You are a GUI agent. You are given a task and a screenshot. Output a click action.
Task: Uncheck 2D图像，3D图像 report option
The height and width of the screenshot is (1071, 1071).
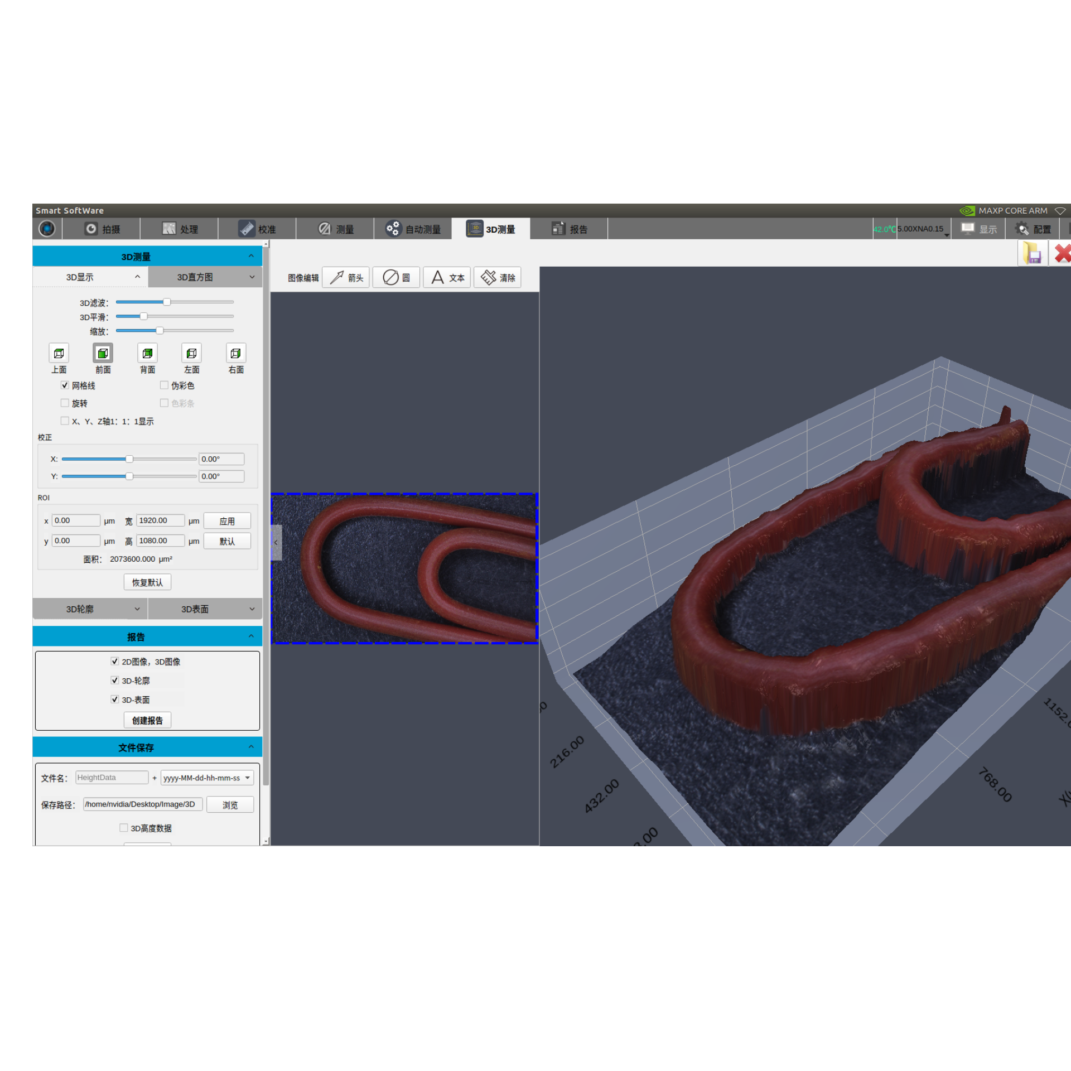(x=114, y=662)
